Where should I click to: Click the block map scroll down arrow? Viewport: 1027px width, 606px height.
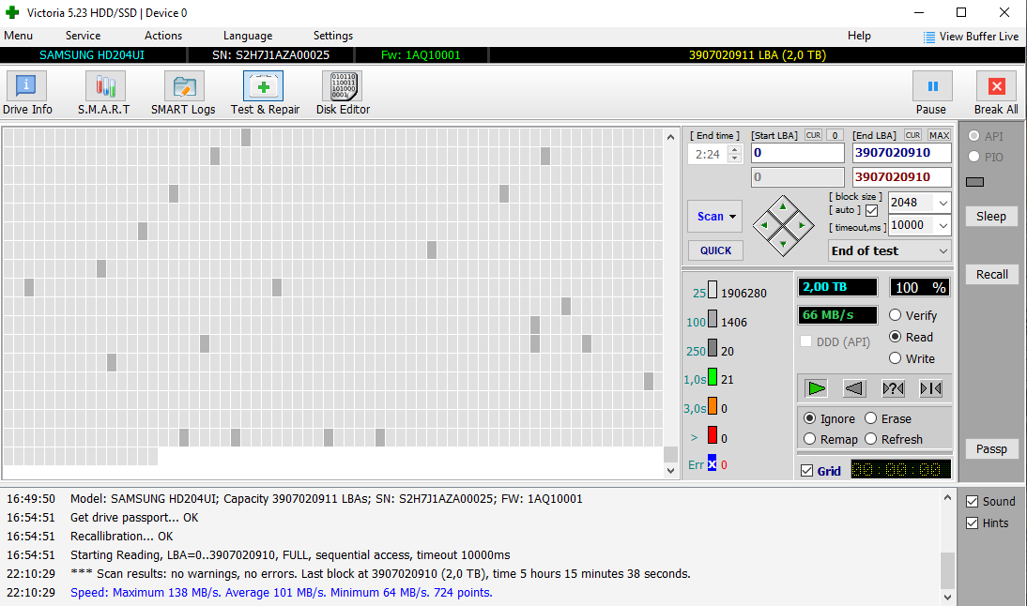(x=670, y=471)
